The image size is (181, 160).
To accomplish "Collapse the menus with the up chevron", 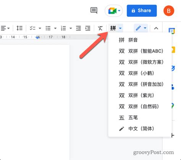I will pos(156,28).
